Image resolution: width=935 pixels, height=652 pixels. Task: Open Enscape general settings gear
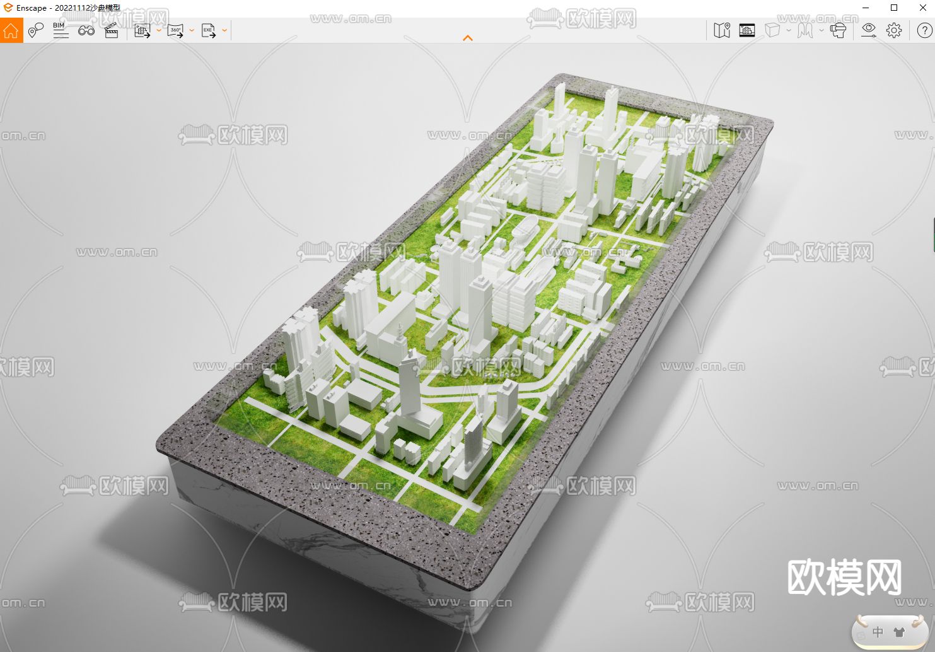894,30
